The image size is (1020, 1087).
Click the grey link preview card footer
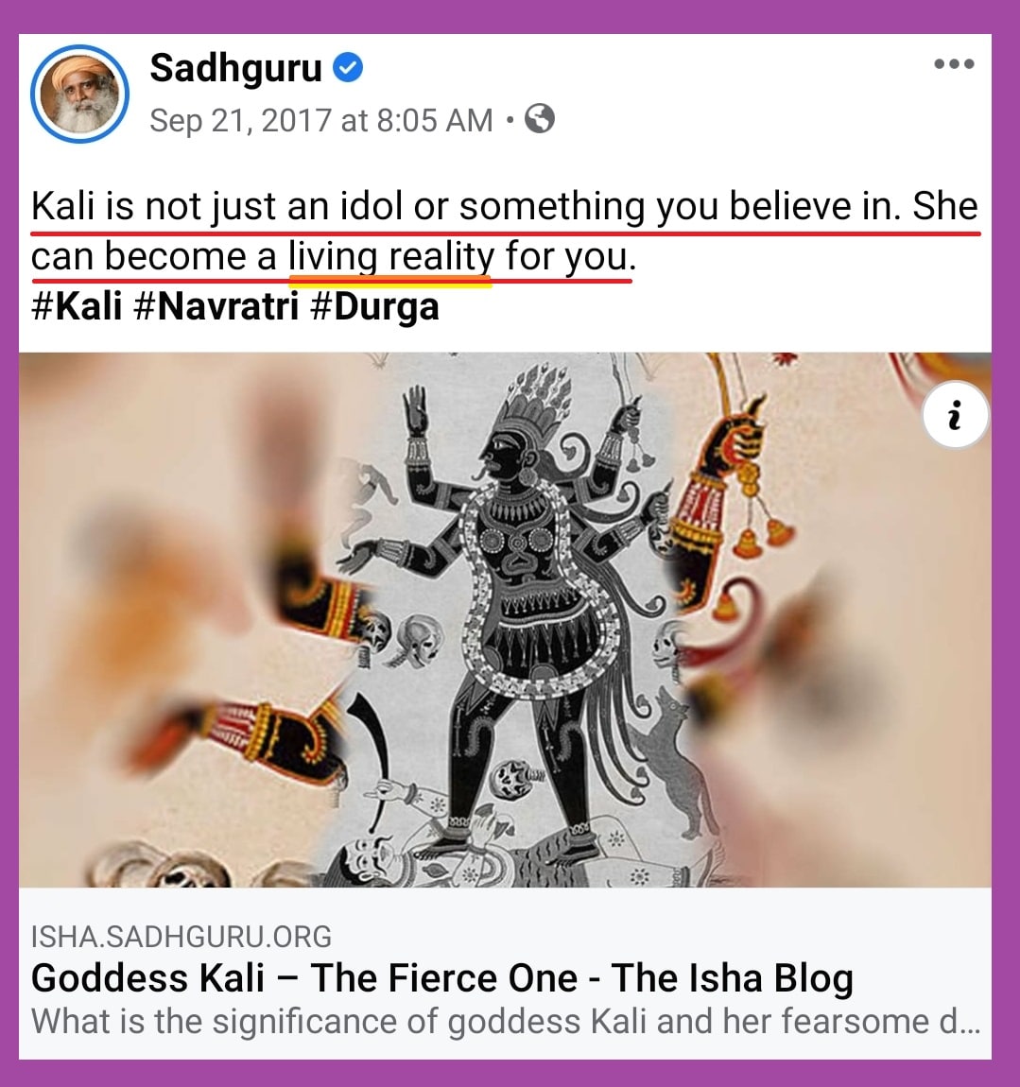coord(505,973)
